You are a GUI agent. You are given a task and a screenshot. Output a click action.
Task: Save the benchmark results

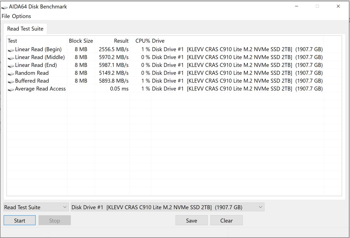pyautogui.click(x=191, y=221)
